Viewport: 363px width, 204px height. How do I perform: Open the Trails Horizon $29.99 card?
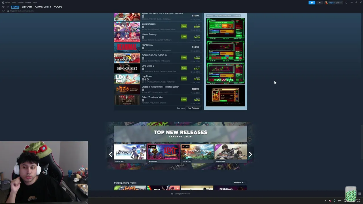[x=130, y=154]
